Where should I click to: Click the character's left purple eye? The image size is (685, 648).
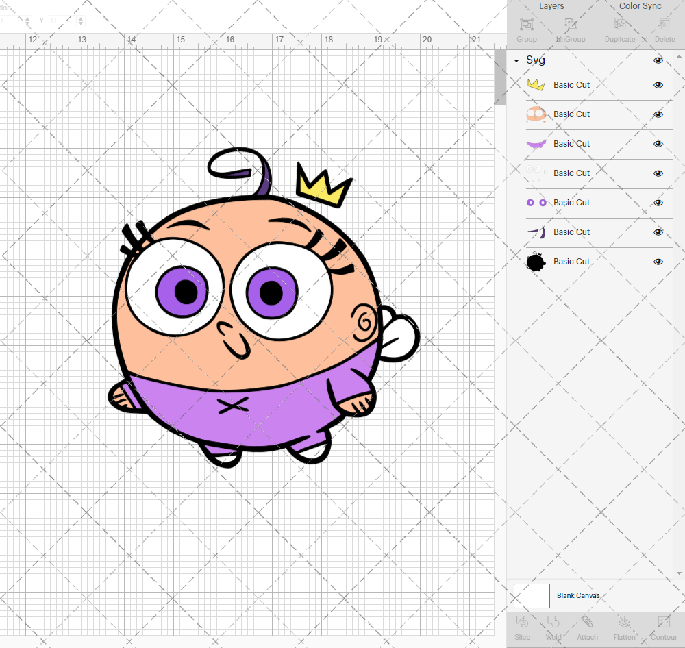(x=183, y=291)
